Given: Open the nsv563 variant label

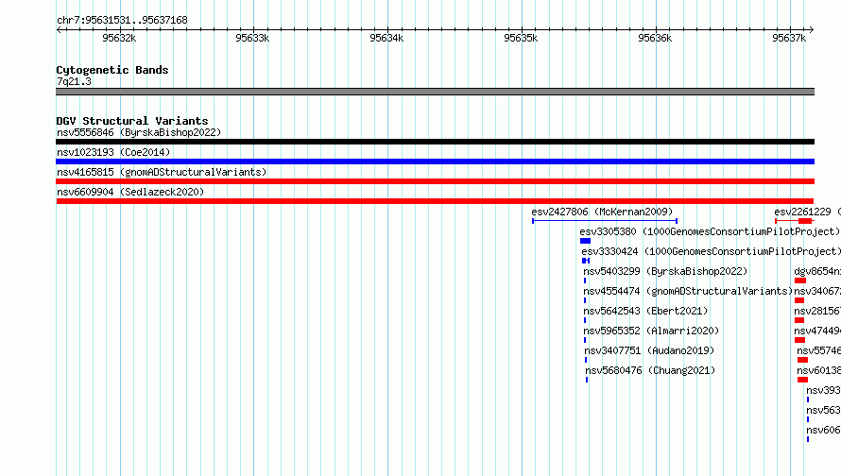Looking at the screenshot, I should click(823, 410).
